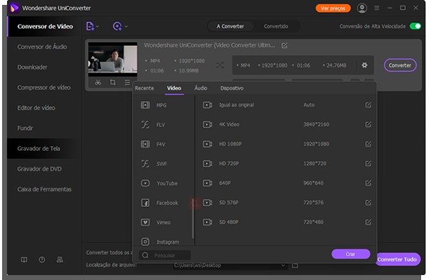Open Editor de vídeo section
426x280 pixels.
coord(36,108)
